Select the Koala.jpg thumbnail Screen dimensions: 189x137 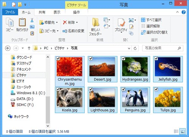[70, 97]
